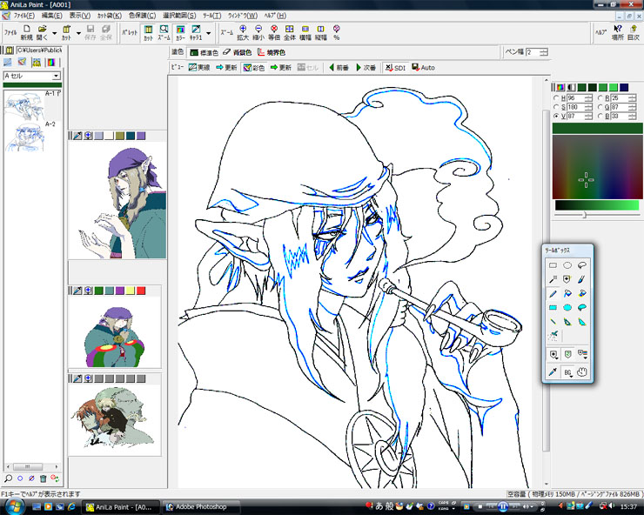This screenshot has width=644, height=515.
Task: Expand the 開く dropdown arrow
Action: point(54,33)
